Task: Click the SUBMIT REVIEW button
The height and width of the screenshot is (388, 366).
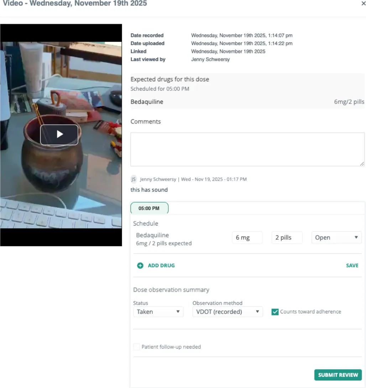Action: [x=338, y=375]
